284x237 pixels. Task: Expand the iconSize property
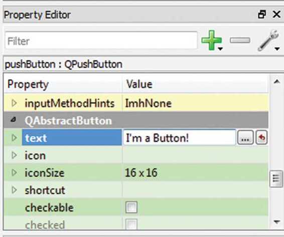[14, 172]
